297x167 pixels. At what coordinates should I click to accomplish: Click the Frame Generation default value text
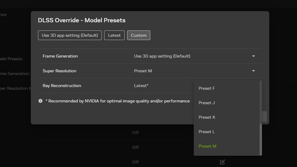tap(162, 56)
